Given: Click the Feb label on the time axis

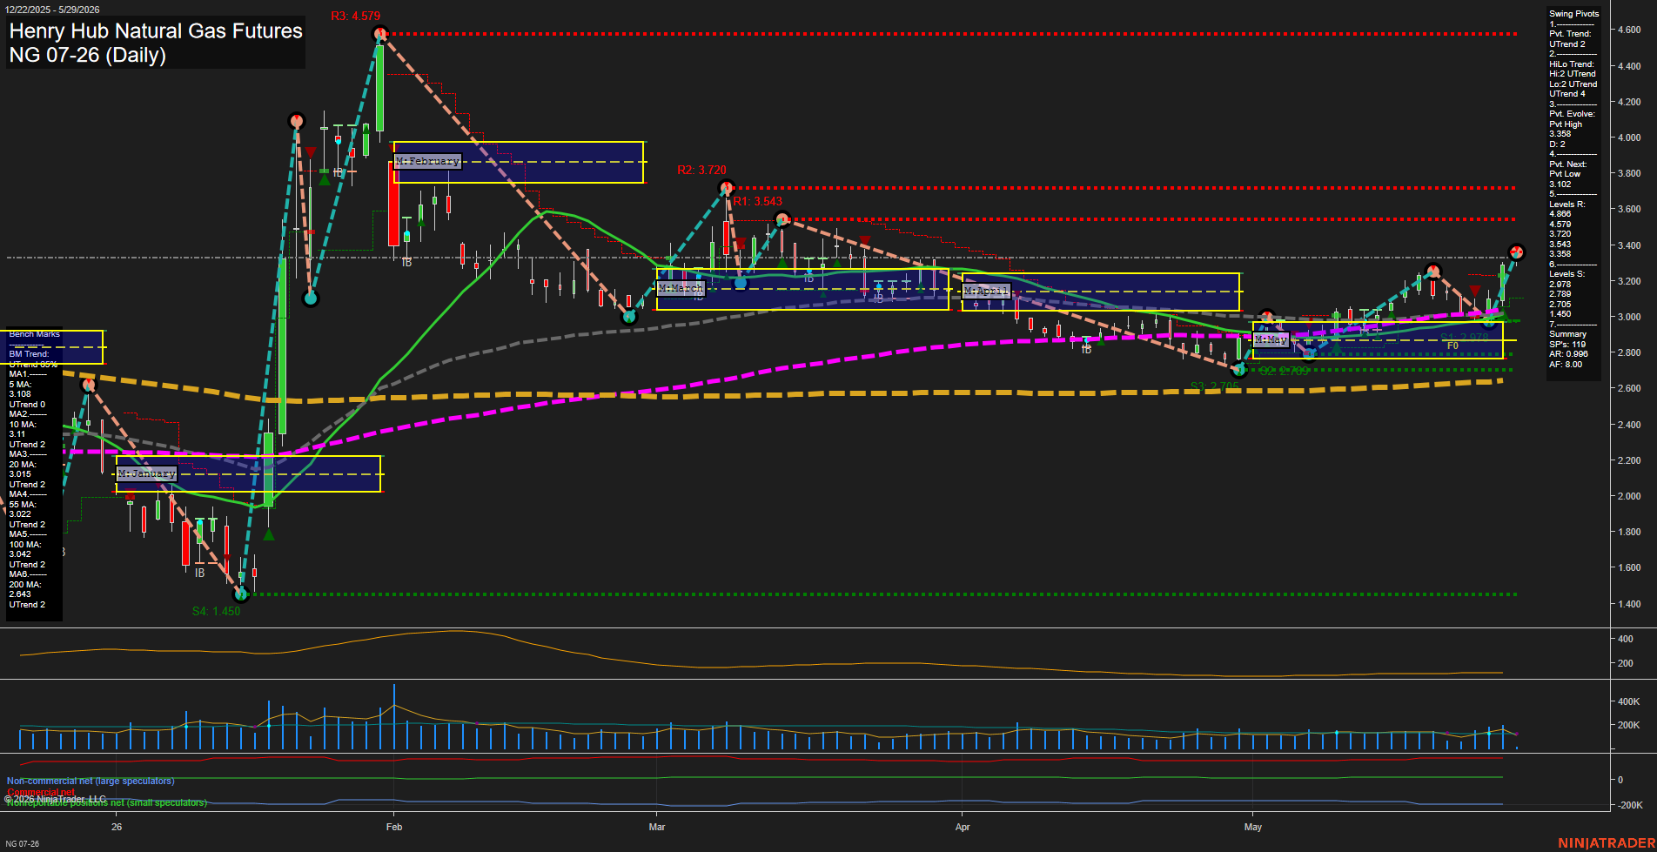Looking at the screenshot, I should pos(394,827).
